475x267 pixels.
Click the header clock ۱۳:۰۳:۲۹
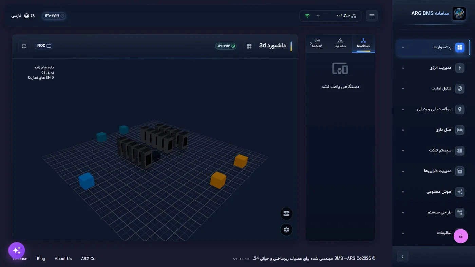(x=54, y=16)
